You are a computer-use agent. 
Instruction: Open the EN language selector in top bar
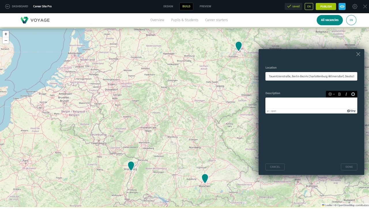309,6
